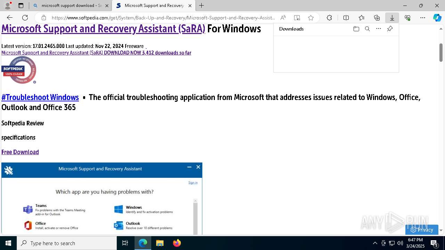Select the specifications text

click(18, 137)
